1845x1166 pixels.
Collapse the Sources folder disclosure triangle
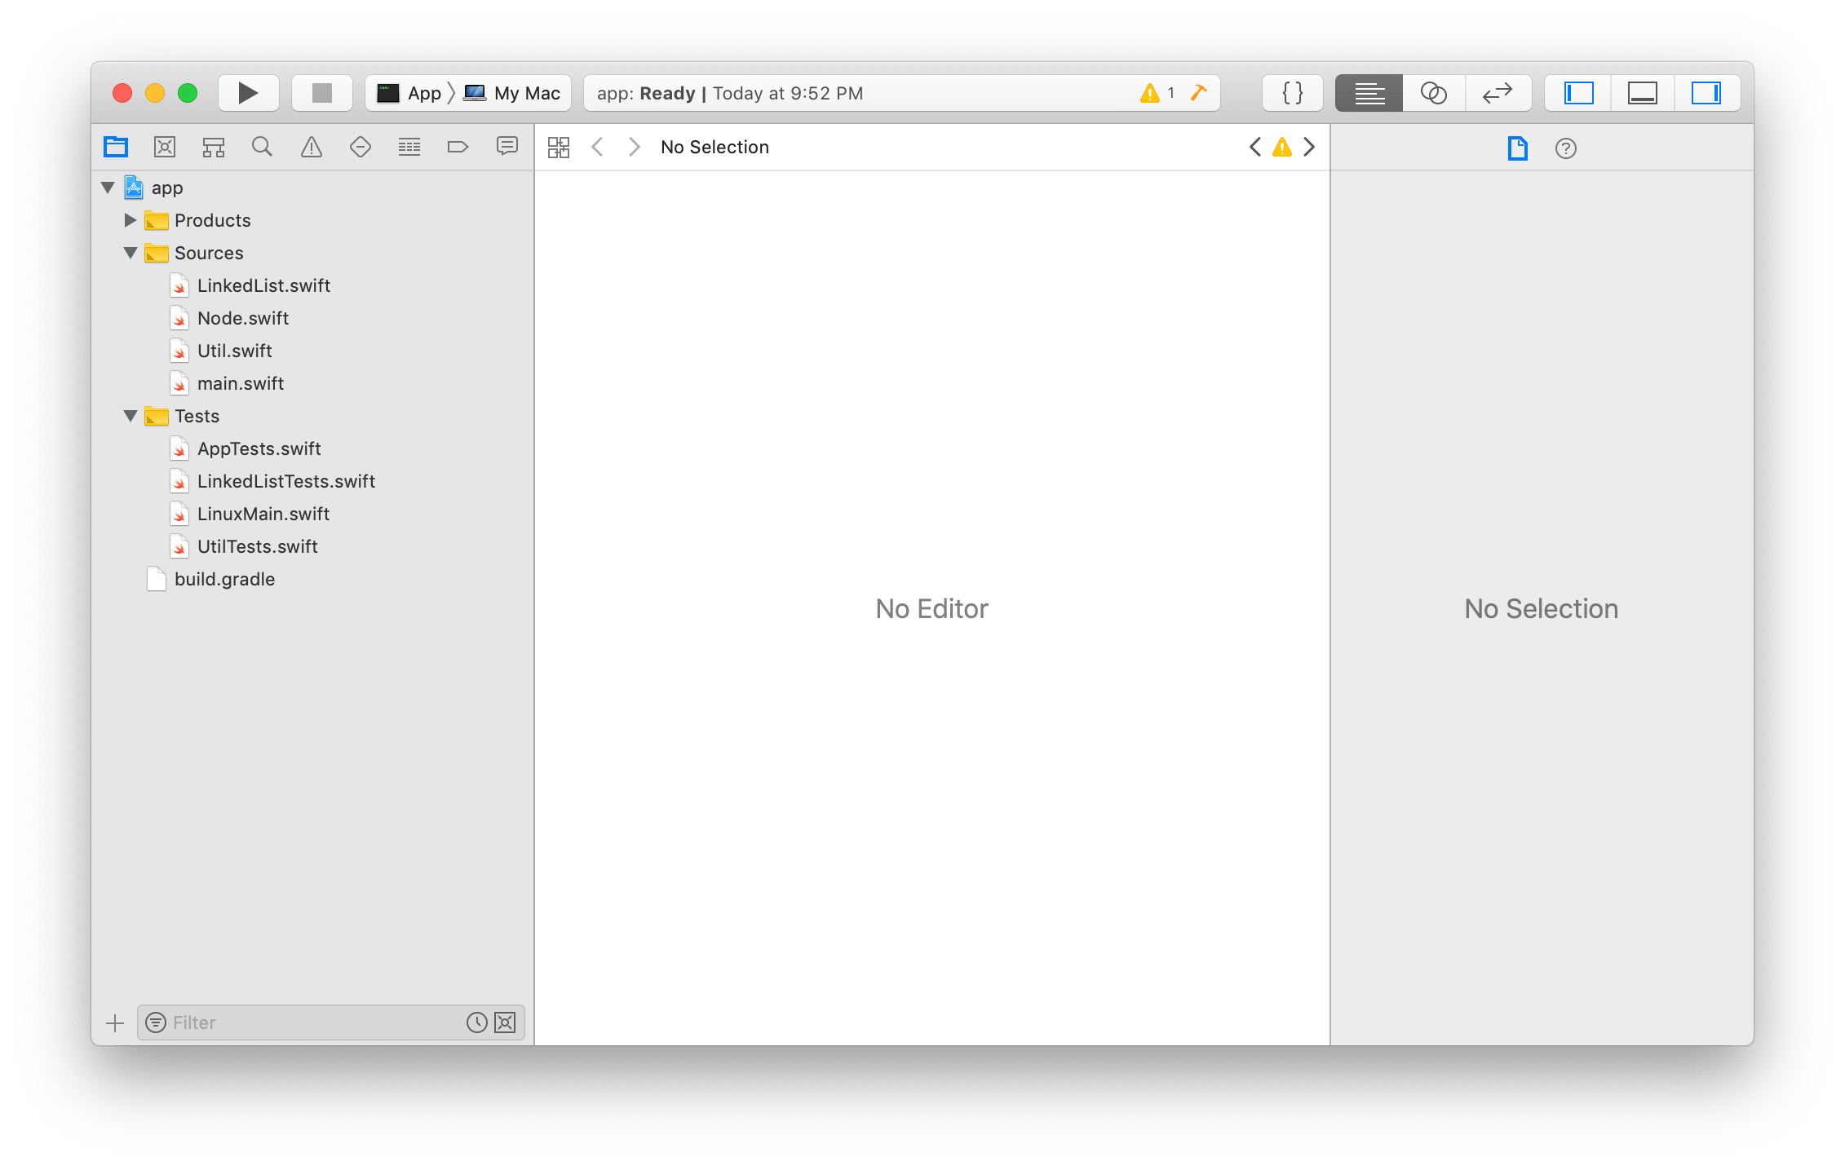pyautogui.click(x=131, y=253)
